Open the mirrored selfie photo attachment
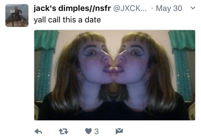This screenshot has height=140, width=201. tap(115, 75)
